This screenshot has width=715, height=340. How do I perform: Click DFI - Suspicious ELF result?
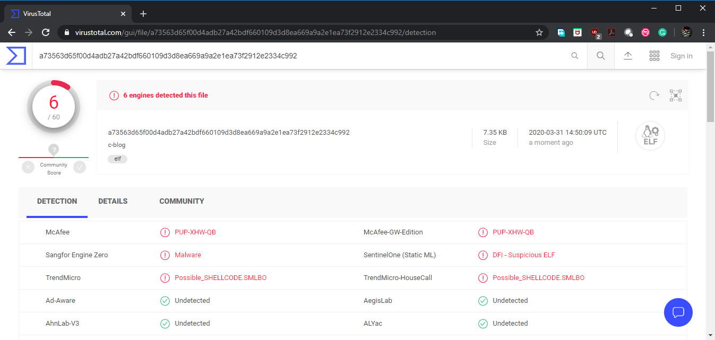pos(524,255)
